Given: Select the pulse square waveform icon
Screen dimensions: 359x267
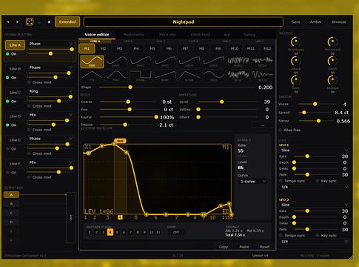Looking at the screenshot, I should tap(141, 76).
